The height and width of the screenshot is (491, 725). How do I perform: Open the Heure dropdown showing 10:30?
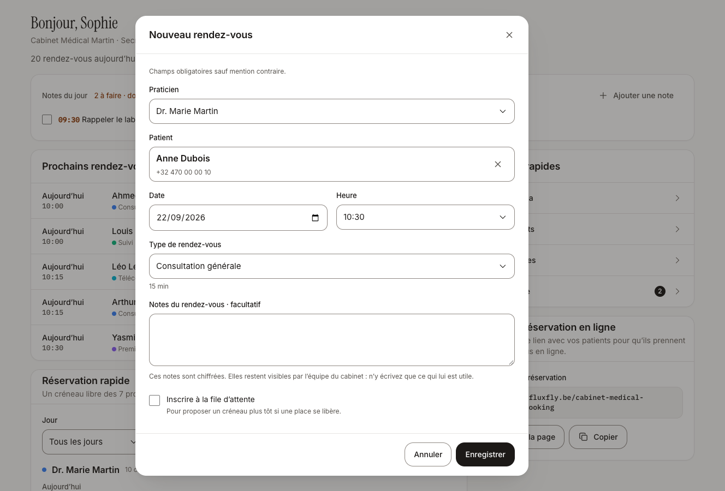425,217
